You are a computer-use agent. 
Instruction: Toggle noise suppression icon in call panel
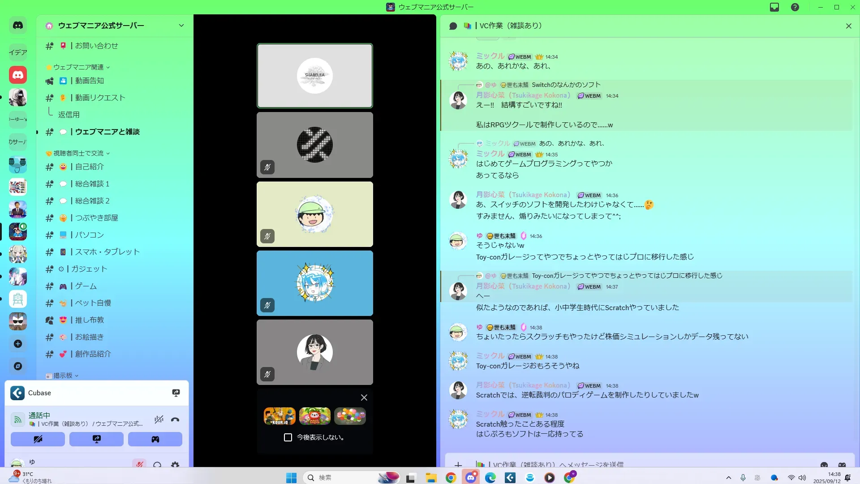click(x=159, y=420)
